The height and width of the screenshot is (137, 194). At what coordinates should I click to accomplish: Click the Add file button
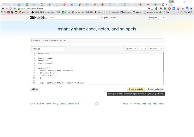[x=35, y=89]
